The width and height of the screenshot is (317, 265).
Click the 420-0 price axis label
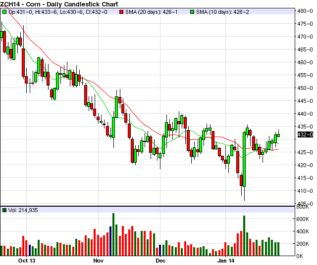tap(305, 165)
